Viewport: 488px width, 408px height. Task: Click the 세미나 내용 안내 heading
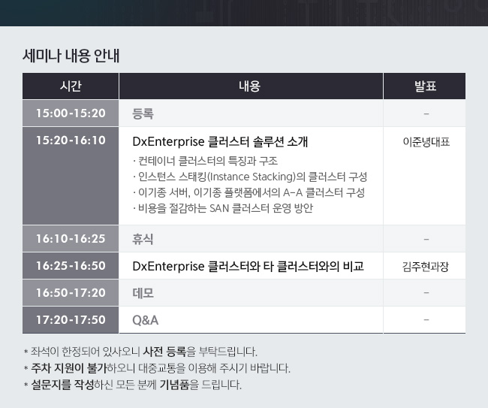[71, 56]
